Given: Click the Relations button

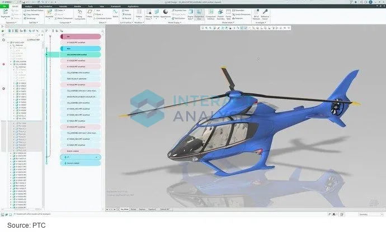Looking at the screenshot, I should pyautogui.click(x=238, y=18).
